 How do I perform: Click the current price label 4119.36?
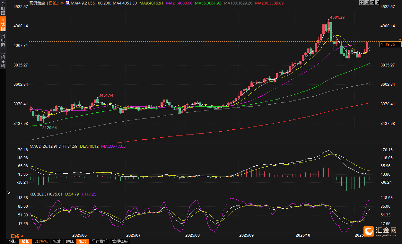coord(389,44)
